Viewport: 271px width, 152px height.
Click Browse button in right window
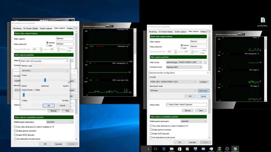tap(188, 111)
